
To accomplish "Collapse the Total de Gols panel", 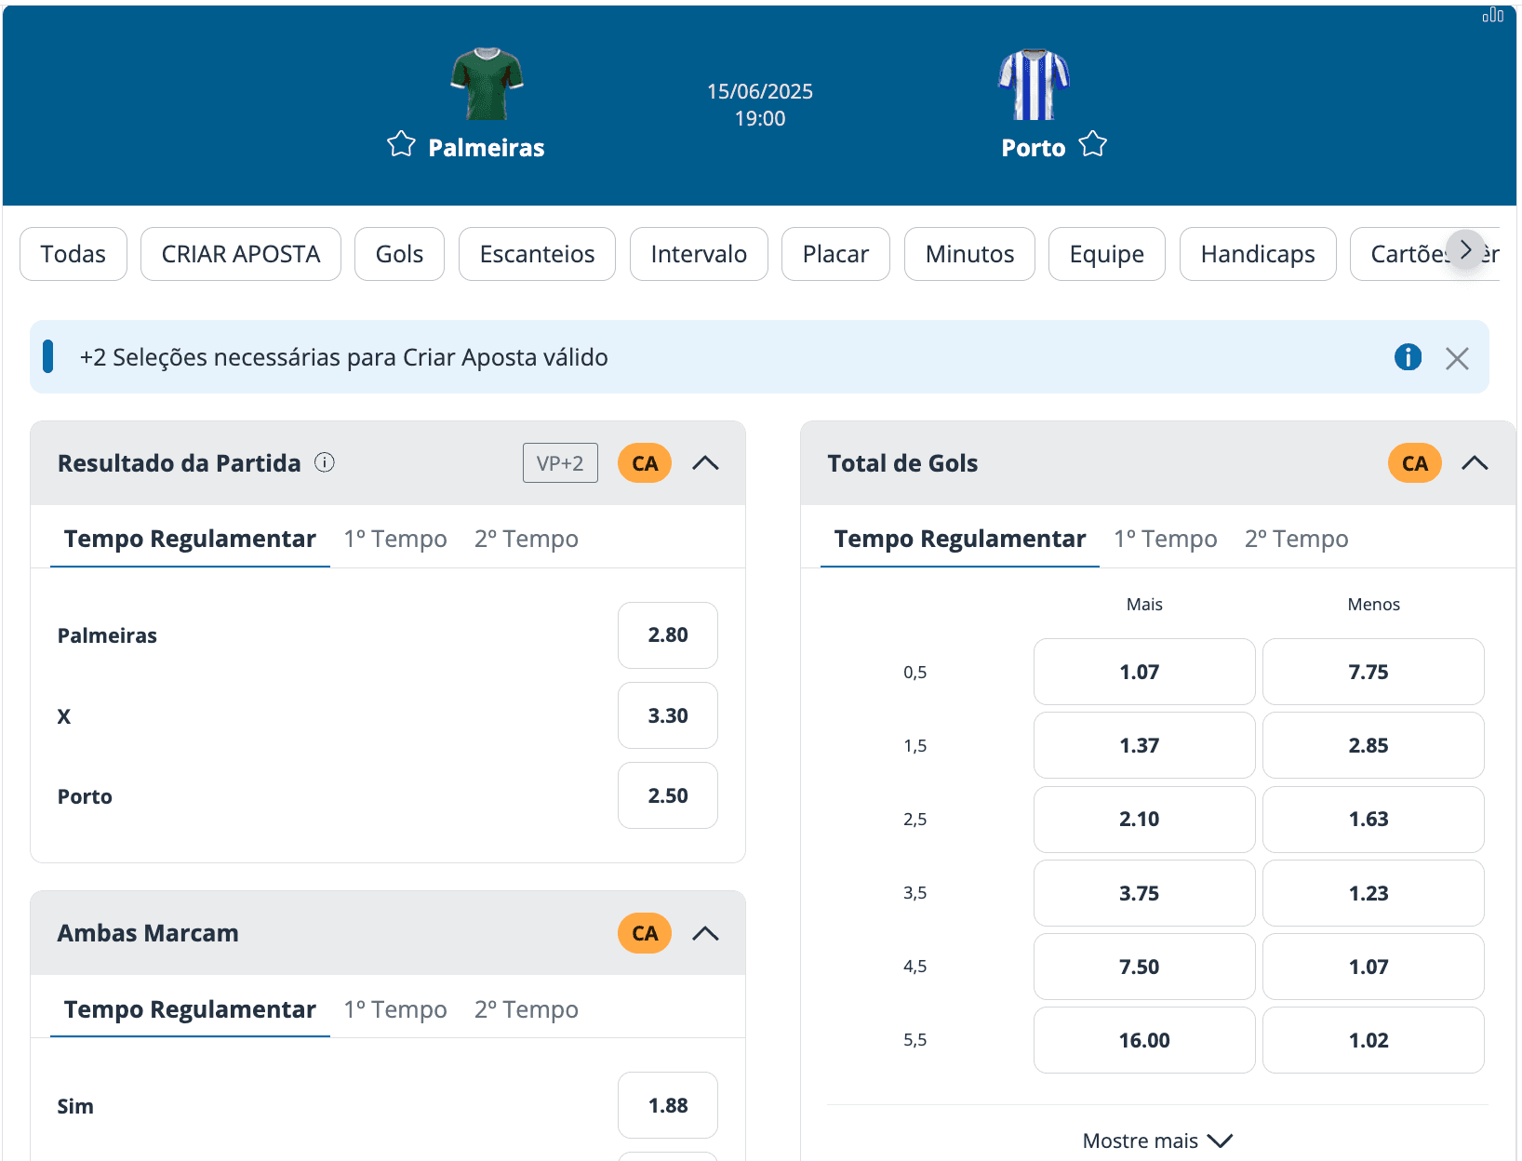I will point(1475,463).
